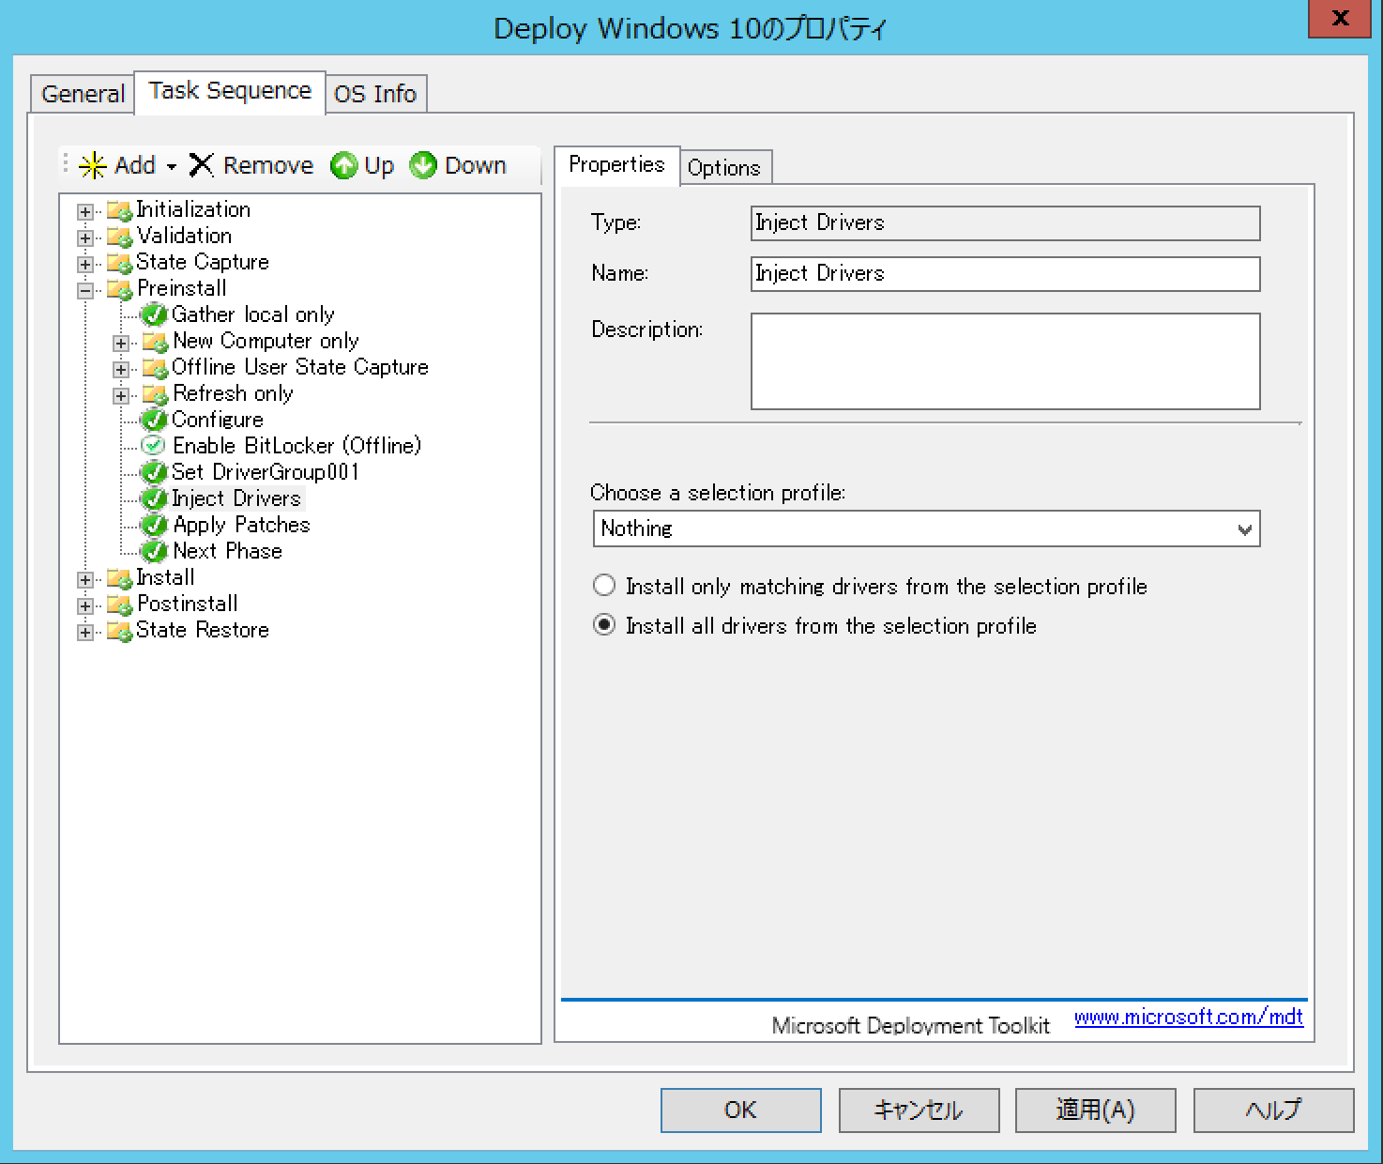Select the Enable BitLocker (Offline) step
Image resolution: width=1383 pixels, height=1164 pixels.
click(296, 446)
